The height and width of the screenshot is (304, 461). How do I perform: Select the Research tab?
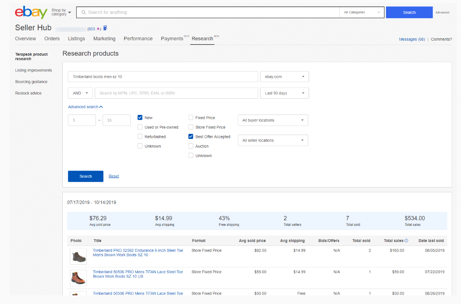202,39
